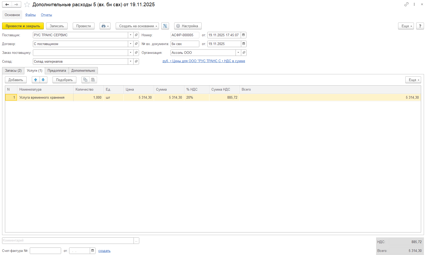Image resolution: width=425 pixels, height=255 pixels.
Task: Open calendar picker for document date
Action: (244, 35)
